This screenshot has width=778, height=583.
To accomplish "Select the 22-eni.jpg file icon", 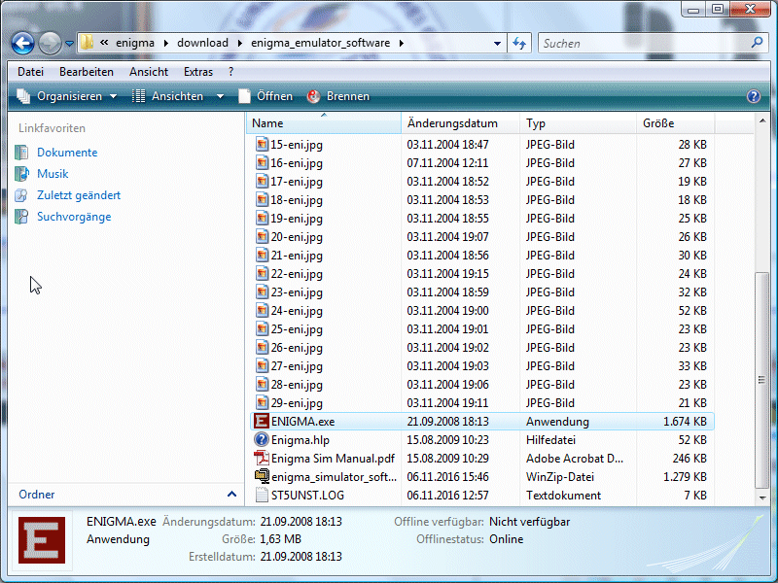I will 262,274.
